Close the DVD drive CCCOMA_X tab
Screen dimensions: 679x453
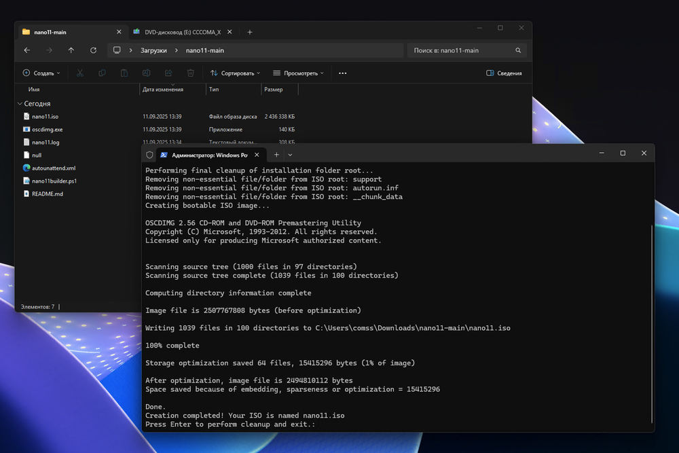(230, 32)
